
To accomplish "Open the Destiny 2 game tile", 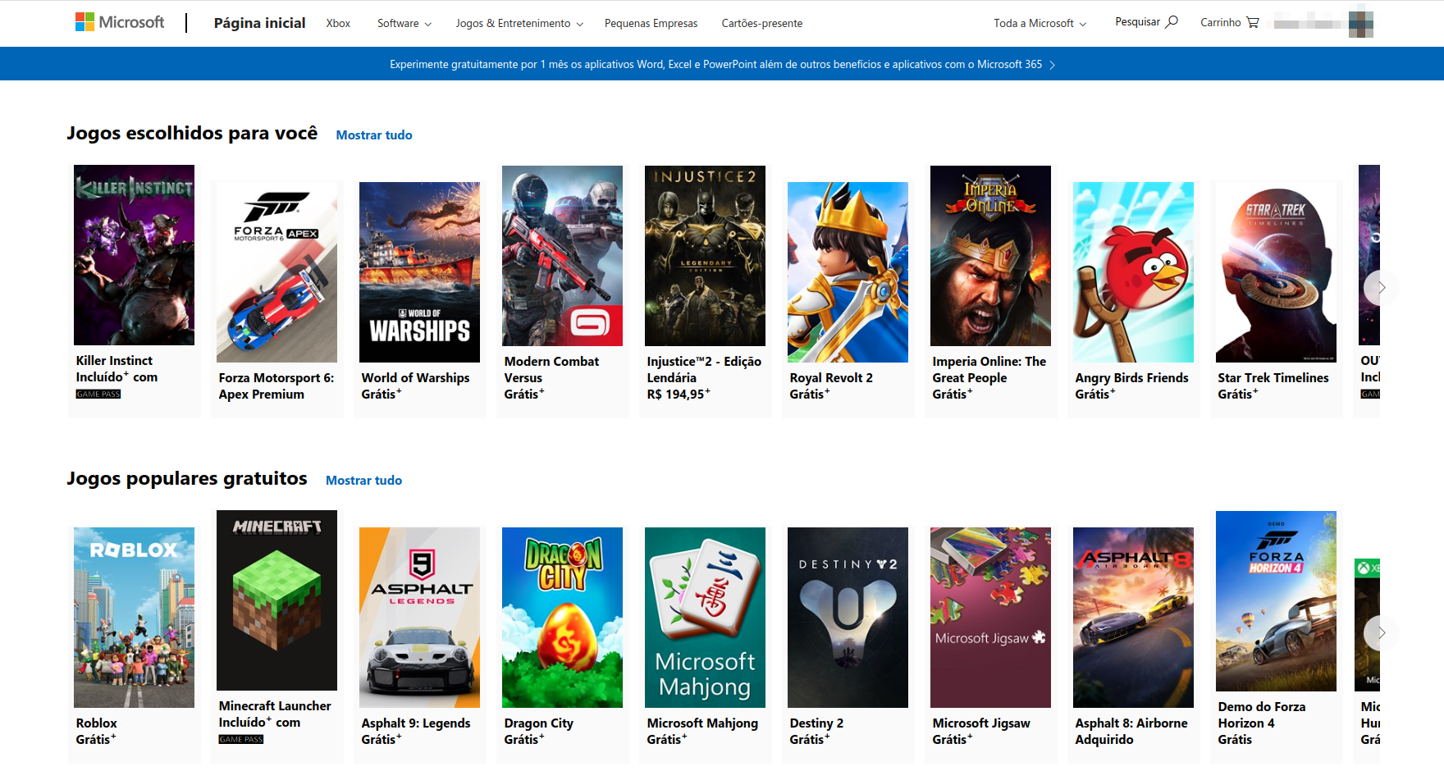I will point(848,617).
